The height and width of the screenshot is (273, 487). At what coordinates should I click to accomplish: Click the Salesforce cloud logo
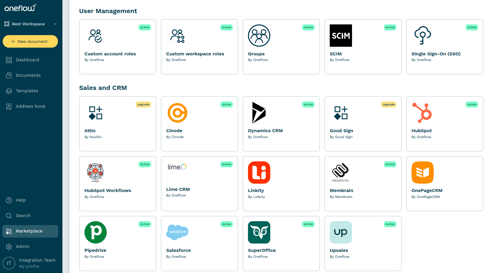pos(177,233)
